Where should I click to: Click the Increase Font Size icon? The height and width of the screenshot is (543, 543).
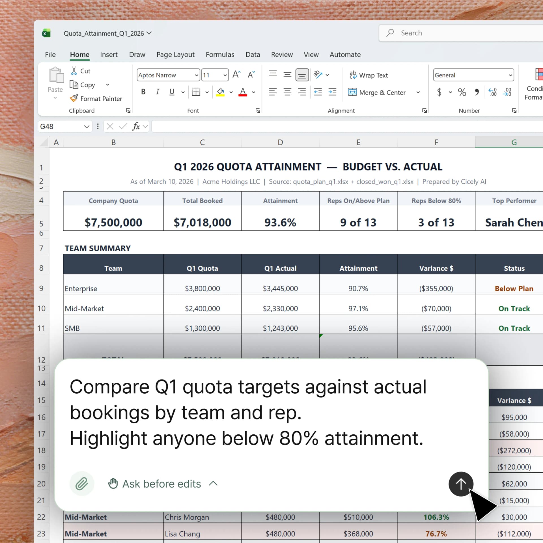236,75
